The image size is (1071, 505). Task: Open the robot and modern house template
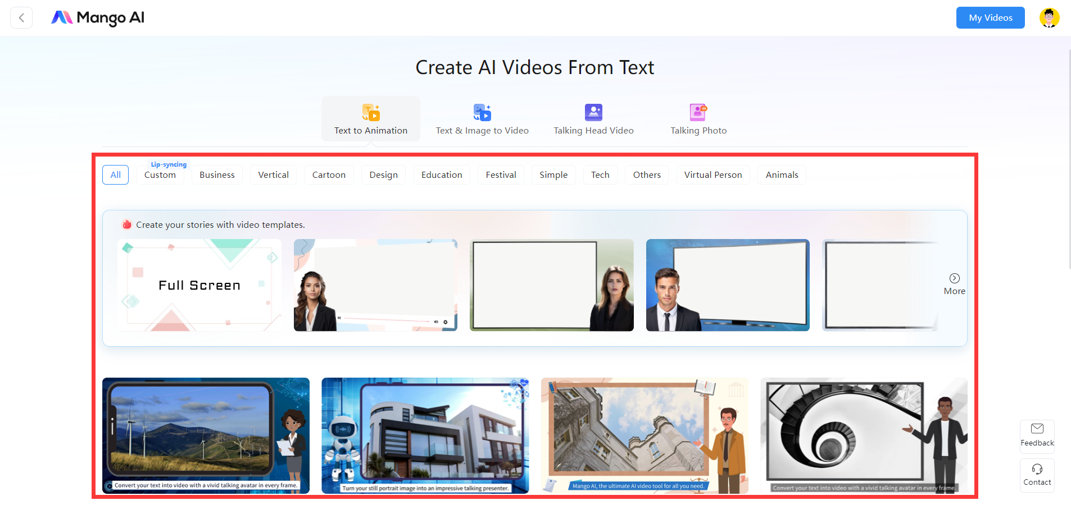click(425, 435)
